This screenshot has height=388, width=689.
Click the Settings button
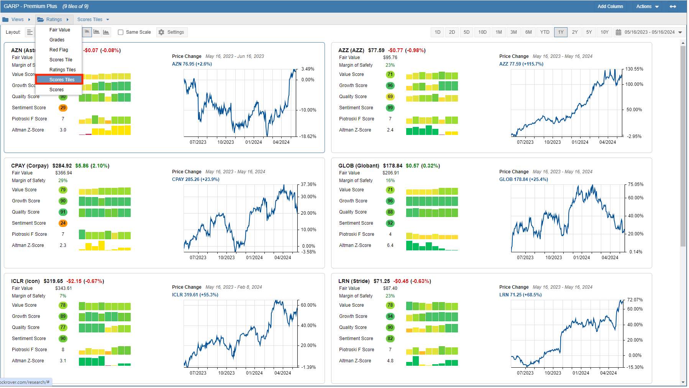pos(172,32)
